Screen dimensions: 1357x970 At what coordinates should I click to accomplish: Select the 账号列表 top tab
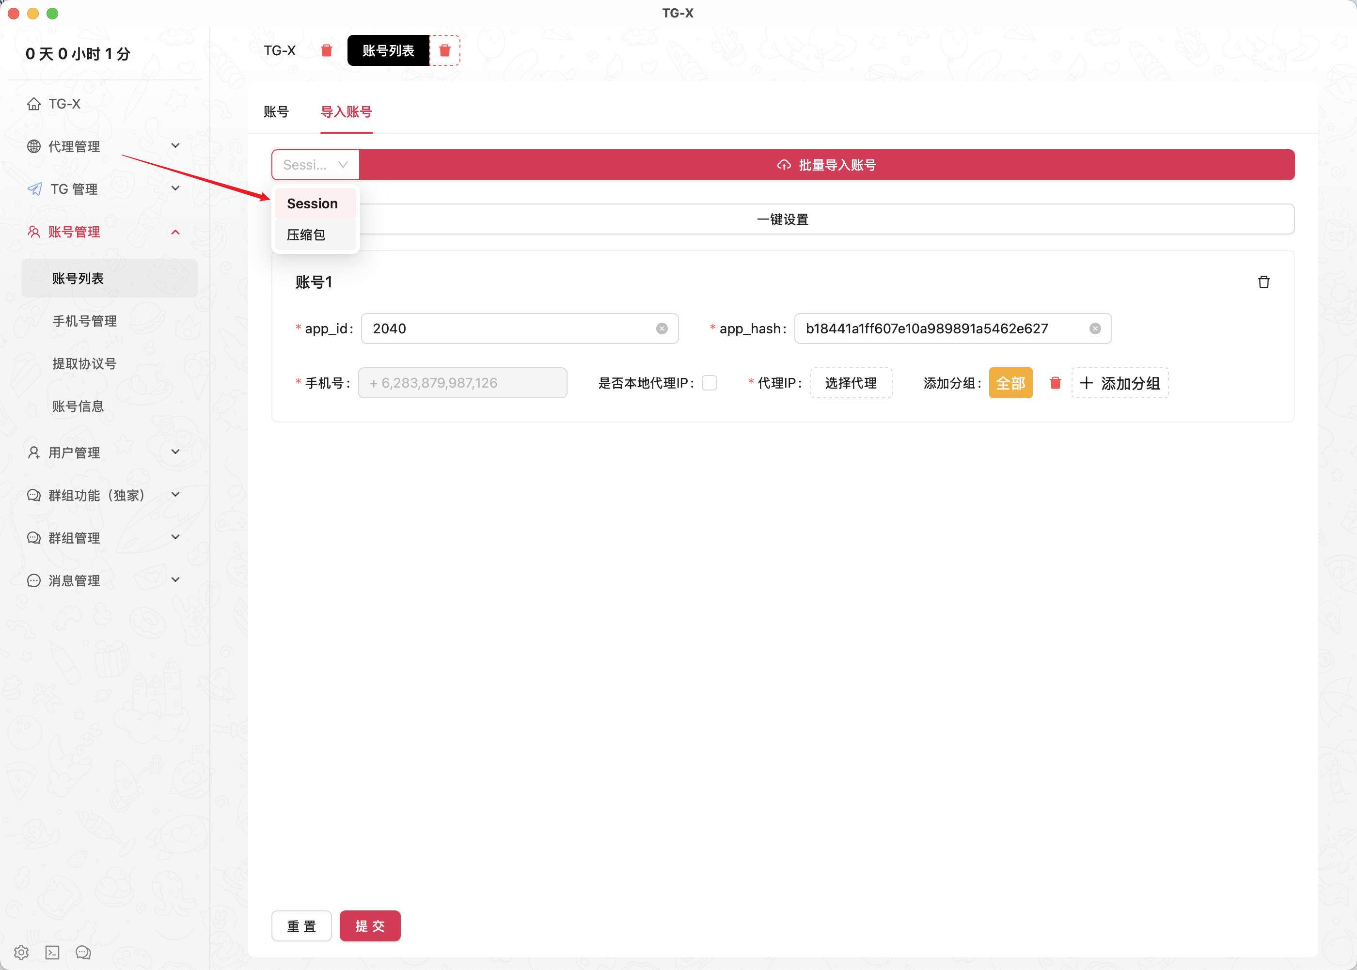pyautogui.click(x=388, y=50)
